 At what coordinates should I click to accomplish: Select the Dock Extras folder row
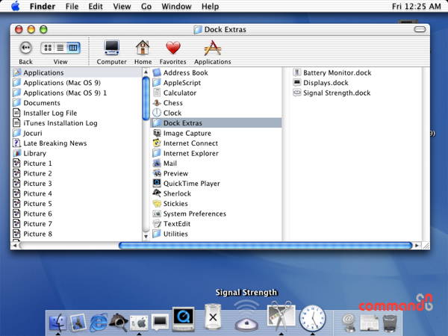pos(216,123)
